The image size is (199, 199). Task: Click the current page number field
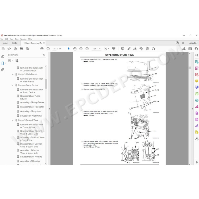(x=55, y=49)
